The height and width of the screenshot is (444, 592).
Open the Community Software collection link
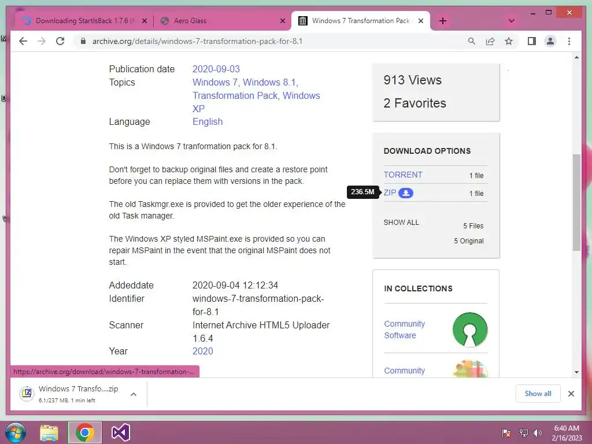(404, 330)
